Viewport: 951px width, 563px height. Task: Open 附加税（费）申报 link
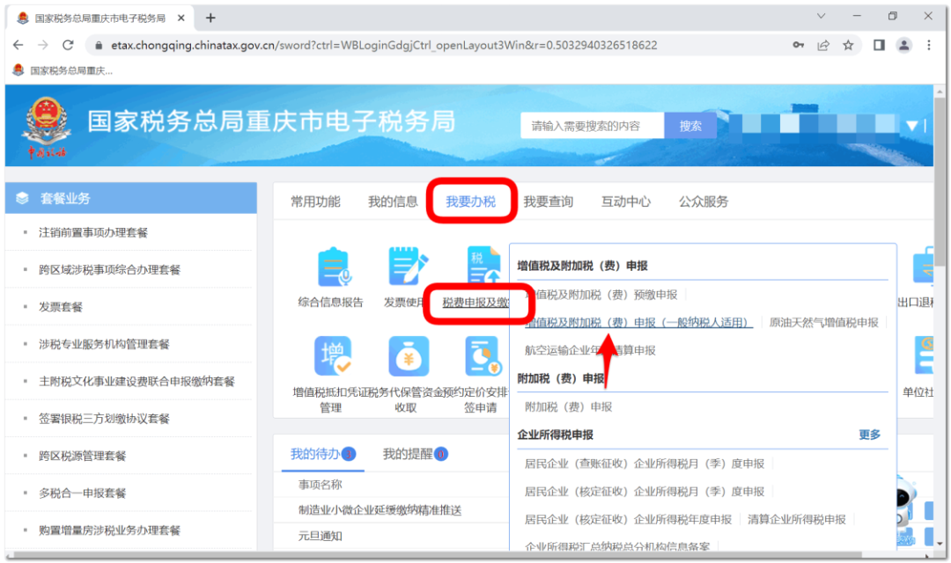(x=568, y=406)
